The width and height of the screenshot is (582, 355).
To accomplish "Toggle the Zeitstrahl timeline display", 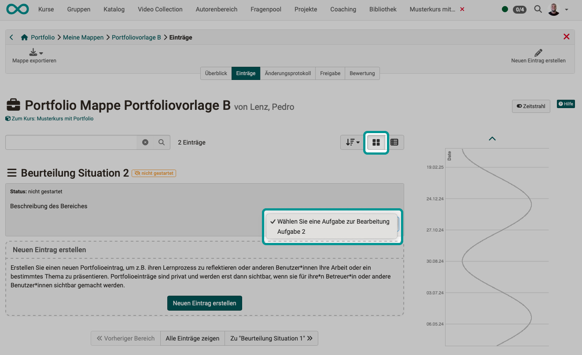I will click(530, 106).
